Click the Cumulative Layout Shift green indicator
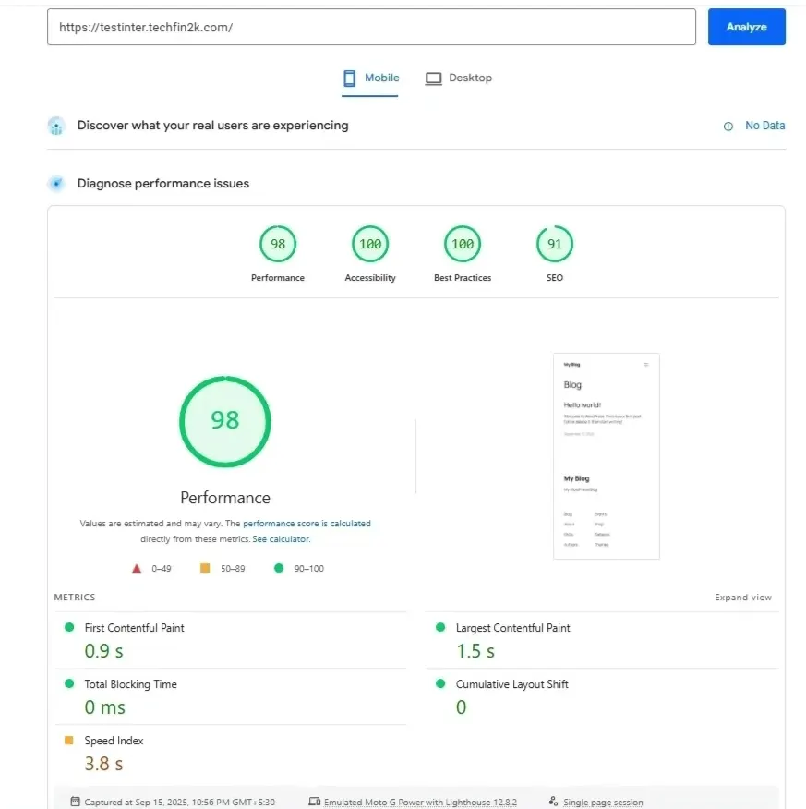 [440, 683]
